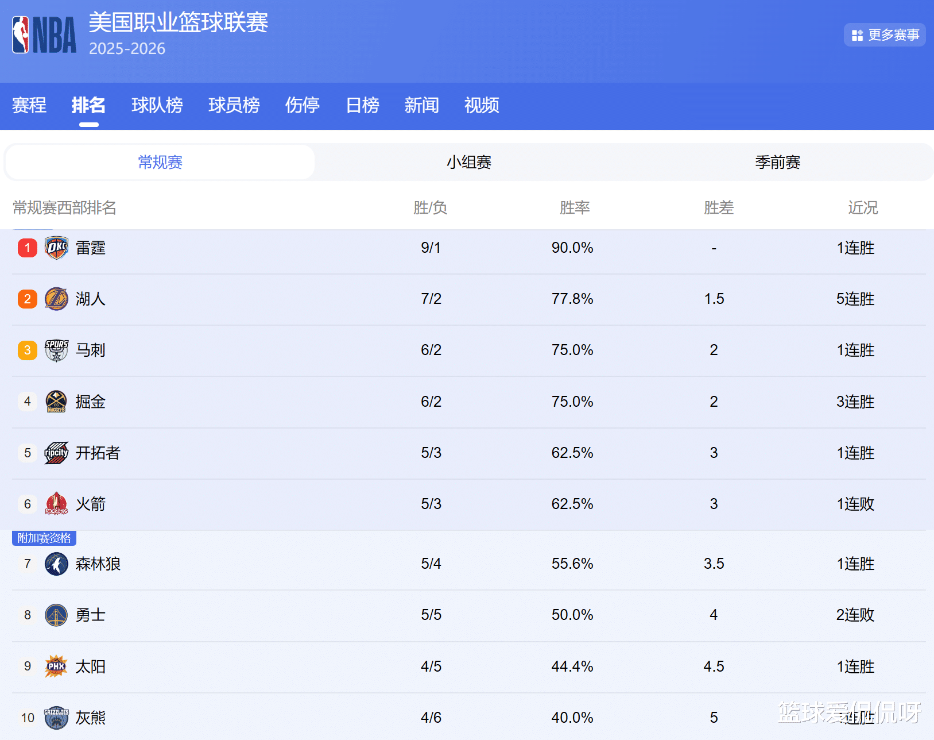
Task: Open the 更多赛事 (more events) button
Action: tap(885, 35)
